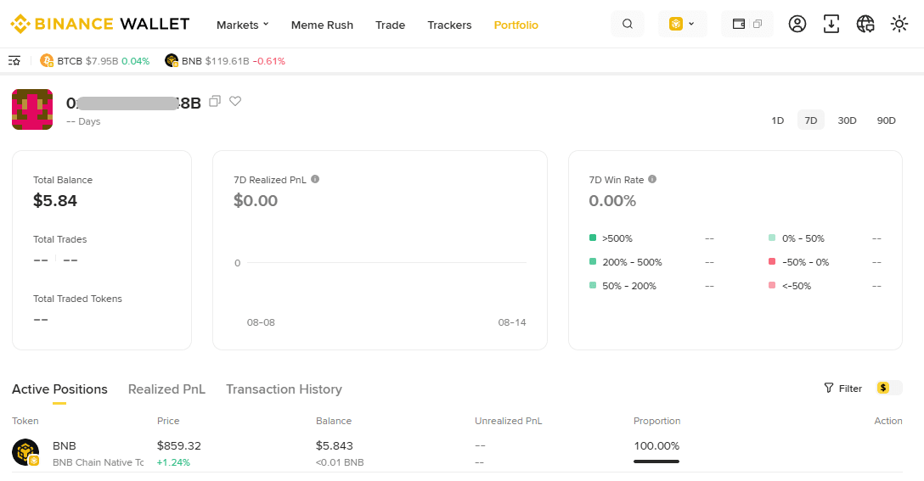
Task: Click the $5.843 balance value
Action: pyautogui.click(x=334, y=445)
